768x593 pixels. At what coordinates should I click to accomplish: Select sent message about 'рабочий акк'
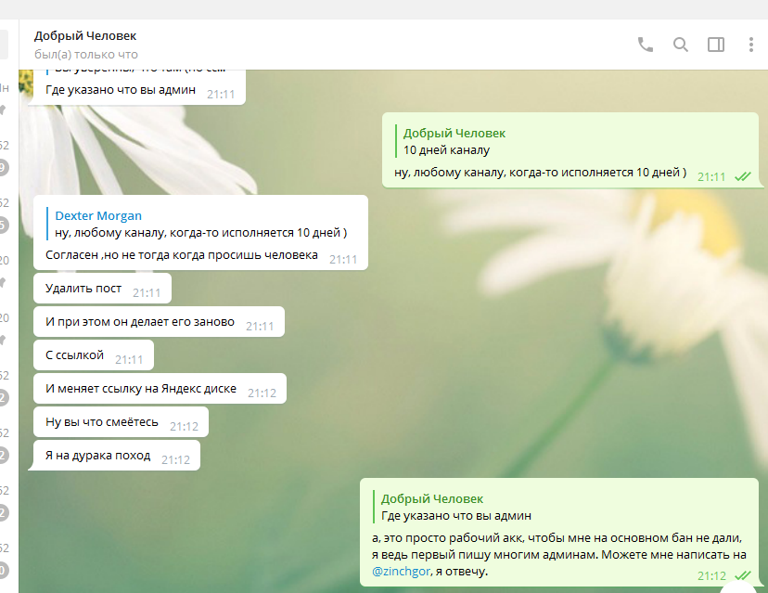559,554
